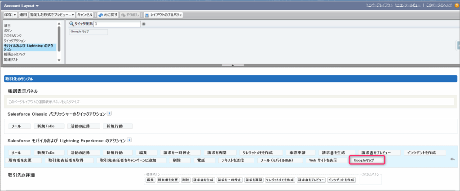Viewport: 460px width, 191px height.
Task: Expand the 保存 button dropdown arrow
Action: (15, 15)
